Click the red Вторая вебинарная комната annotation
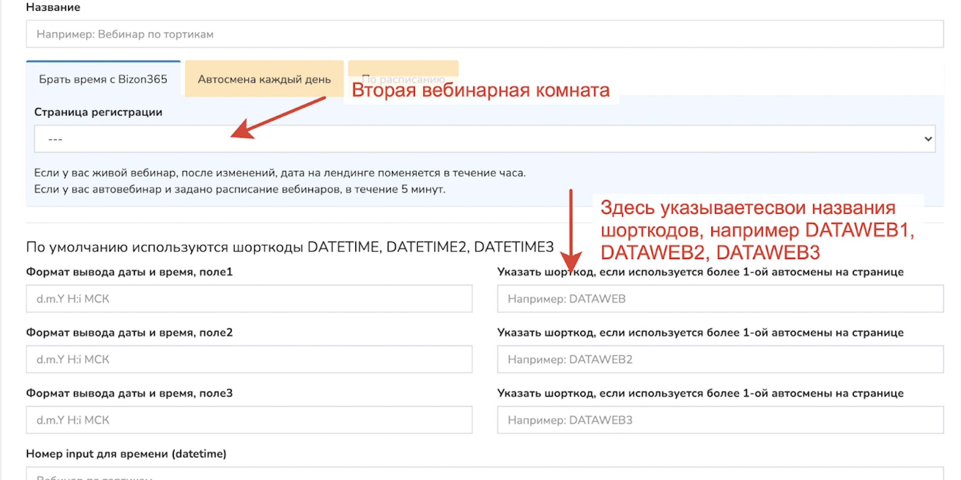This screenshot has height=480, width=961. pos(480,90)
